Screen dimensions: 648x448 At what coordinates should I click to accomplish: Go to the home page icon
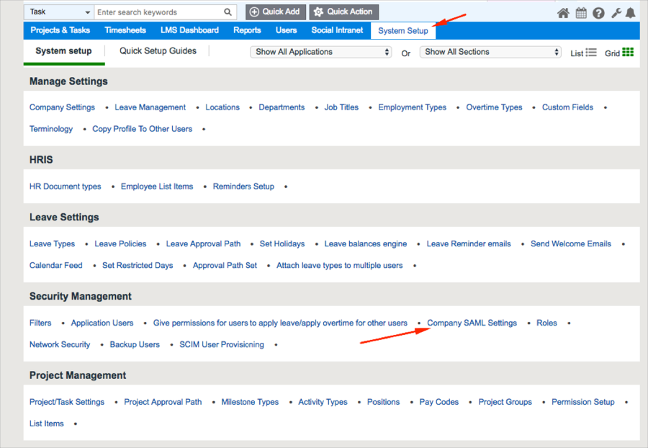click(564, 13)
